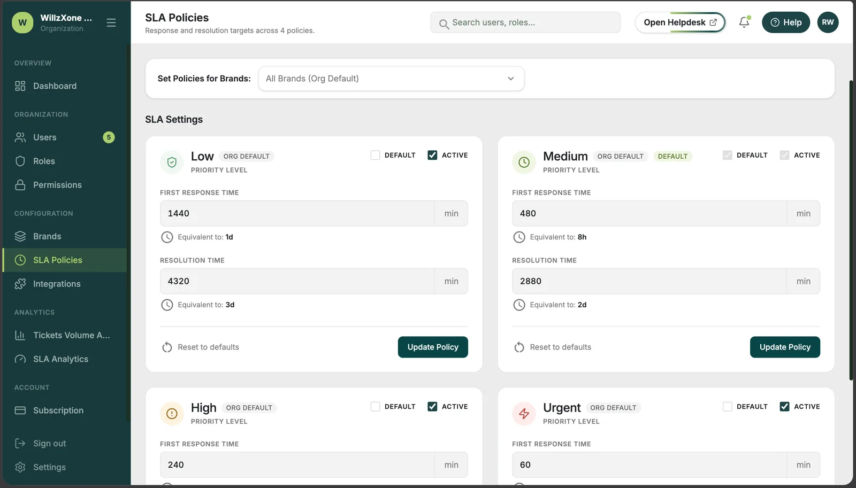Click the Help button
Screen dimensions: 856x488
tap(785, 22)
